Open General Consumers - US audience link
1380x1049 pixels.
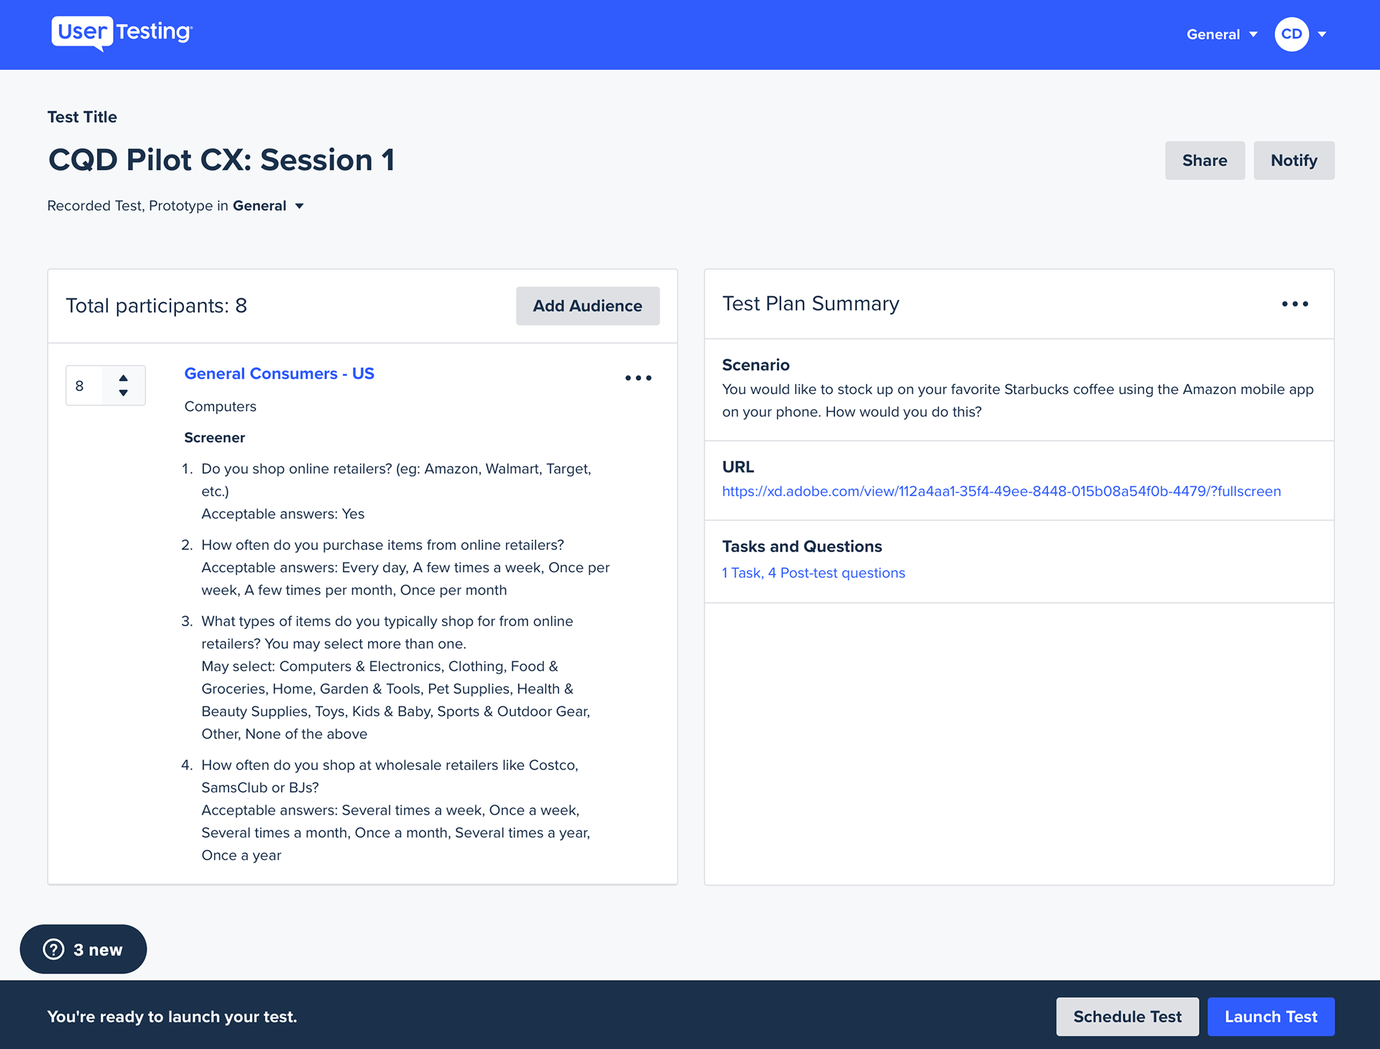279,374
